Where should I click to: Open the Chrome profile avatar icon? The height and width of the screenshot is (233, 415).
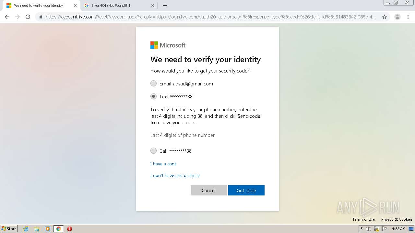pyautogui.click(x=397, y=17)
